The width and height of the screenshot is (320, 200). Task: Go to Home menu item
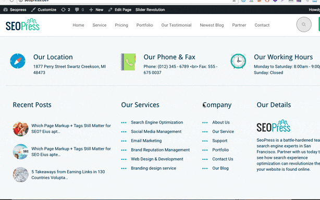tap(78, 25)
